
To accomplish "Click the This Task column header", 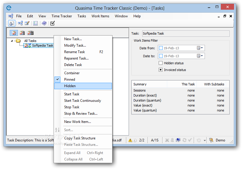I will (x=182, y=84).
